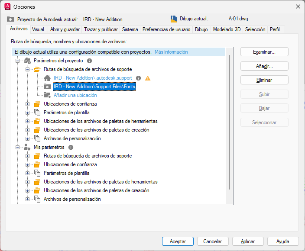Select the Archivos tab
The width and height of the screenshot is (305, 251).
(19, 29)
